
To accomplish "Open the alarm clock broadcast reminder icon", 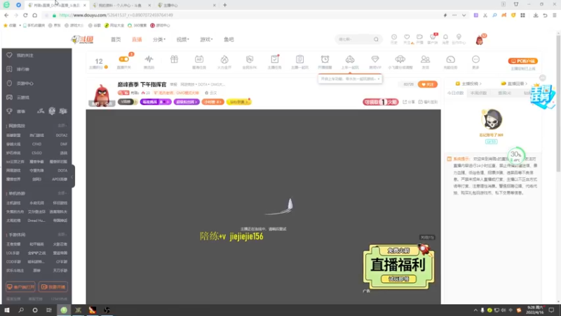I will [325, 59].
